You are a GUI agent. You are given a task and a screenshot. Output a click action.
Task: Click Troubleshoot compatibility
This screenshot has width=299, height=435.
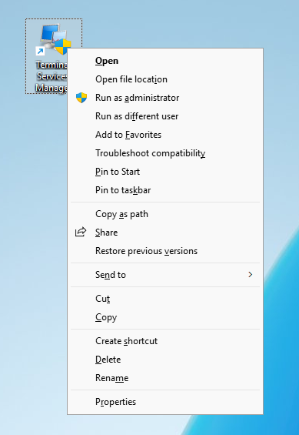coord(165,153)
